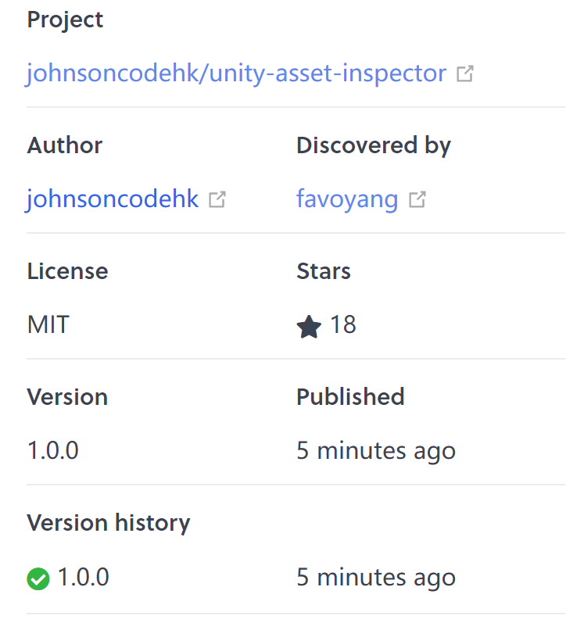Image resolution: width=584 pixels, height=630 pixels.
Task: Click the Project section heading
Action: [x=65, y=20]
